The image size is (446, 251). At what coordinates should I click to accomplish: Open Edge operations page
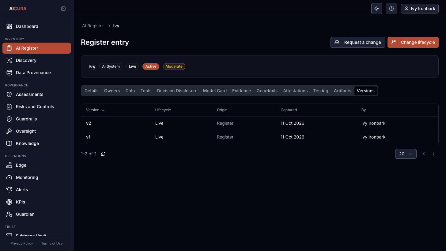point(36,165)
